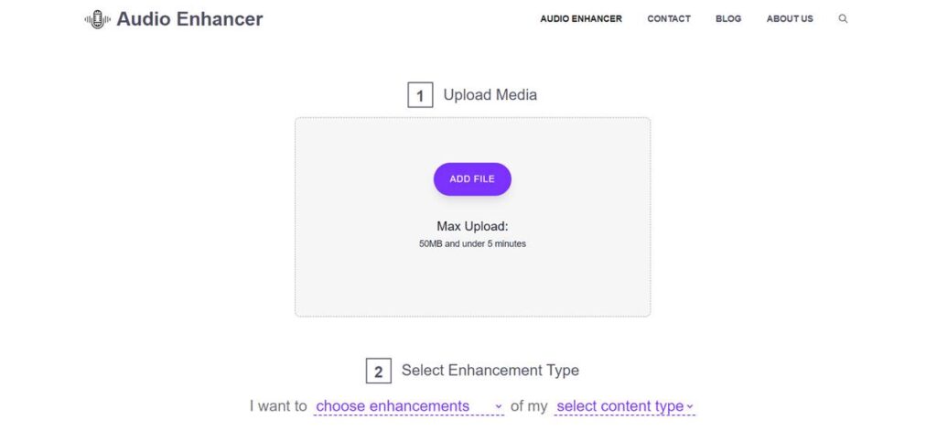The height and width of the screenshot is (431, 937).
Task: Click the step number 2 box
Action: coord(378,372)
